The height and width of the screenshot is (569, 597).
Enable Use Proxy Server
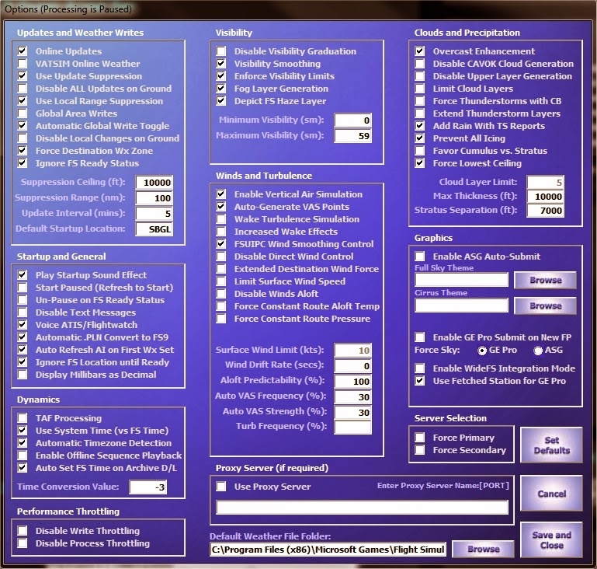220,487
